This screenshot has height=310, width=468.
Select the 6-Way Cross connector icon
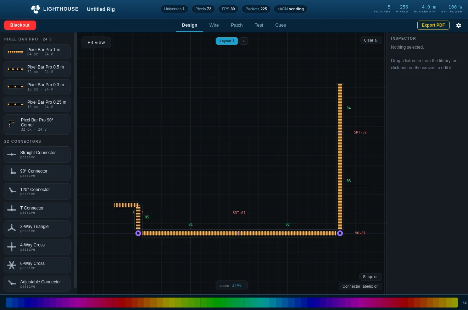(12, 265)
